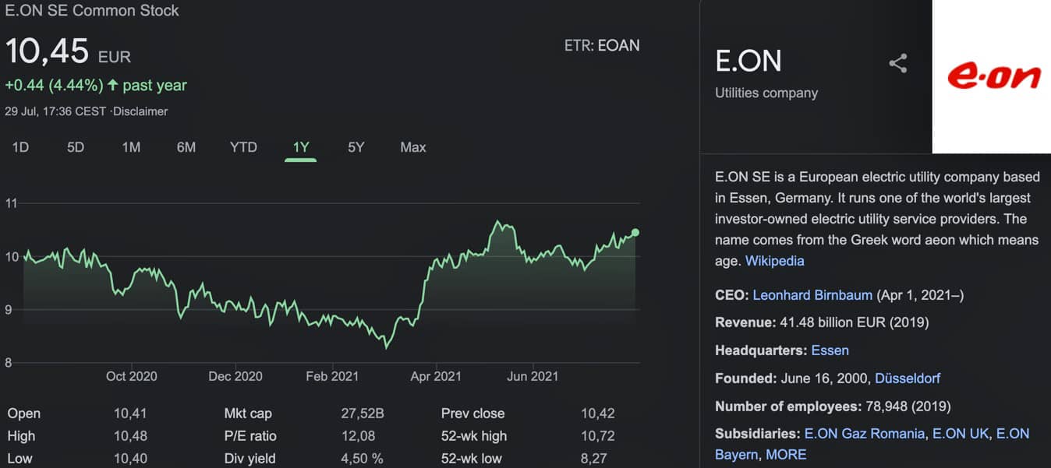Click the 52-wk low value 8,27

[x=593, y=459]
